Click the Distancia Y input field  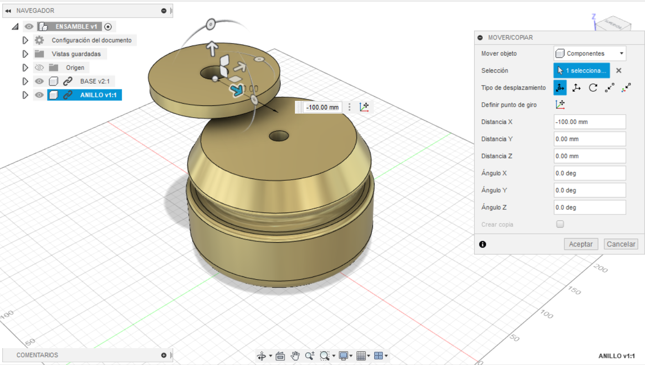pos(590,139)
